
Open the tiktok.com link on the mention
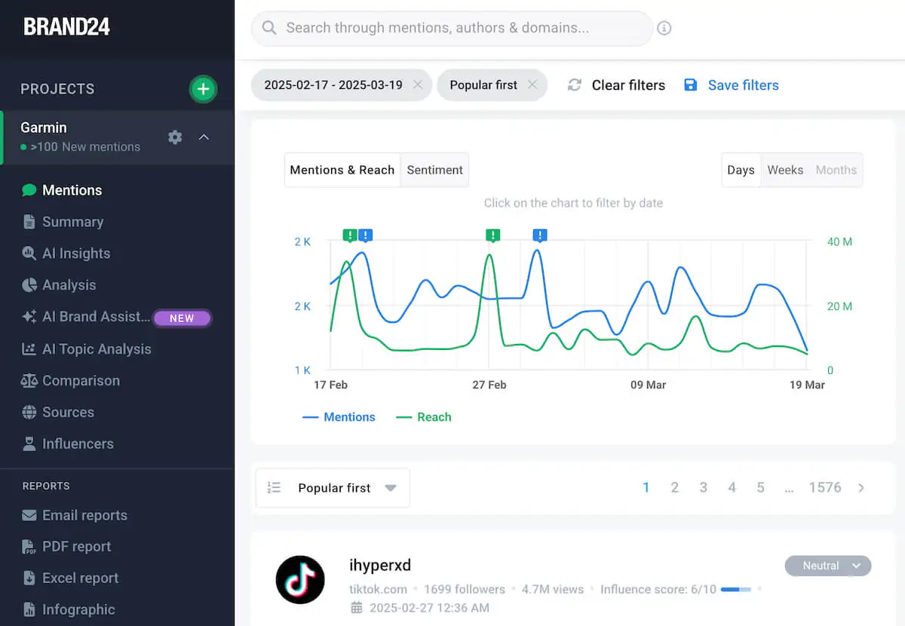tap(377, 589)
